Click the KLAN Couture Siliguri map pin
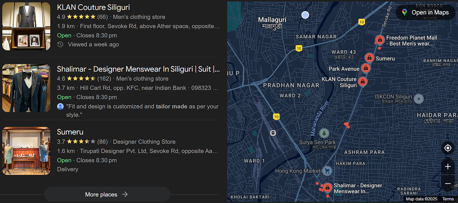Image resolution: width=458 pixels, height=203 pixels. pos(362,82)
